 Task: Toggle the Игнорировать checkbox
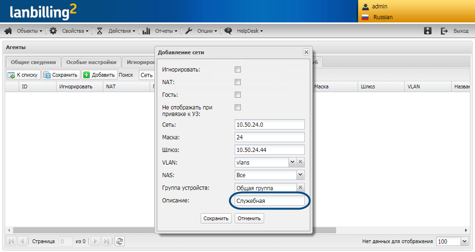coord(238,69)
